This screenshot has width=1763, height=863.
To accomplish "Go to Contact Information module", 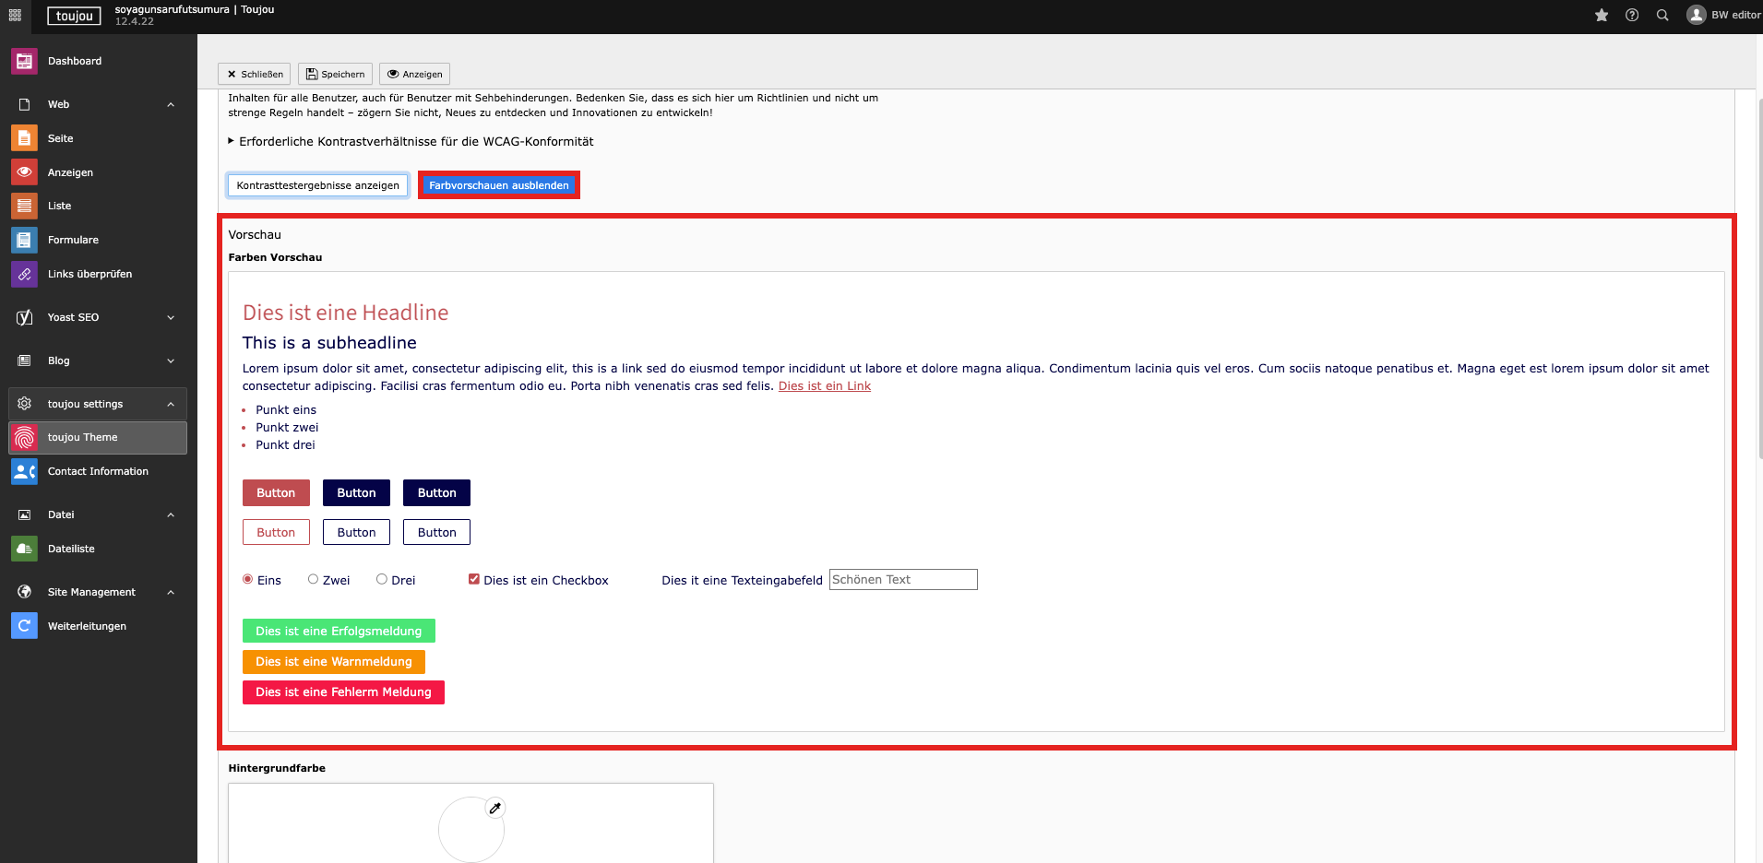I will pos(98,471).
